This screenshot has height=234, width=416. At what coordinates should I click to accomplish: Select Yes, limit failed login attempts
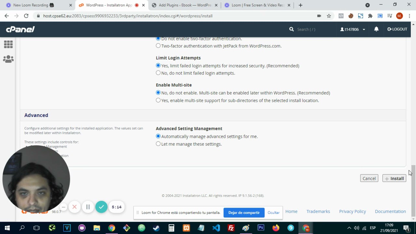click(158, 66)
